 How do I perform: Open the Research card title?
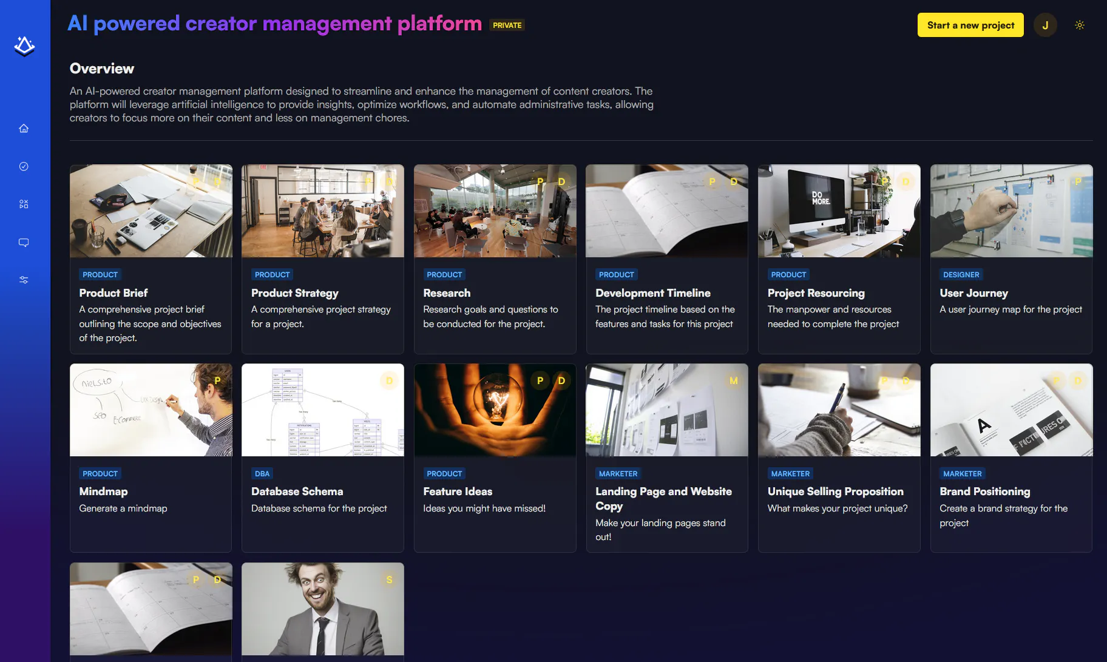click(447, 293)
